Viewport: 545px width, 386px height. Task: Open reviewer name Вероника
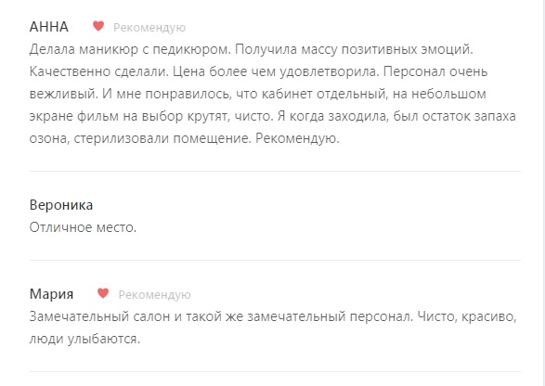61,205
